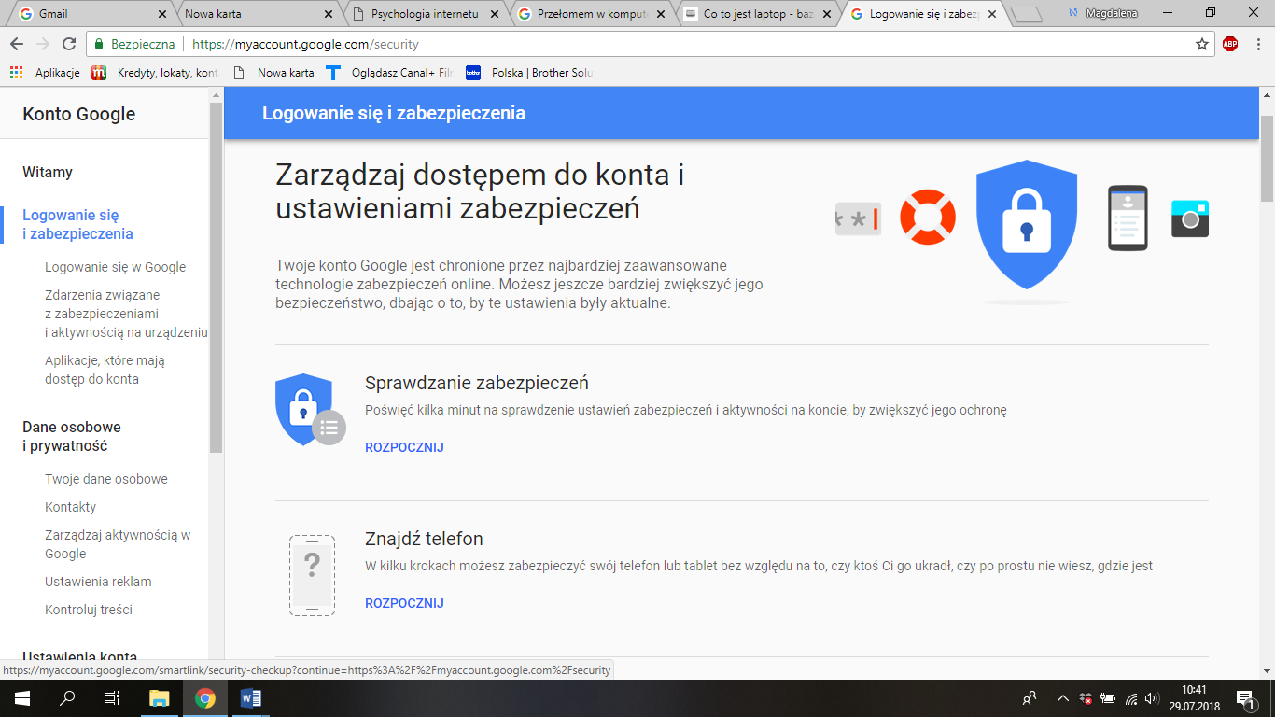Viewport: 1275px width, 717px height.
Task: Open Word from the Windows taskbar
Action: click(250, 698)
